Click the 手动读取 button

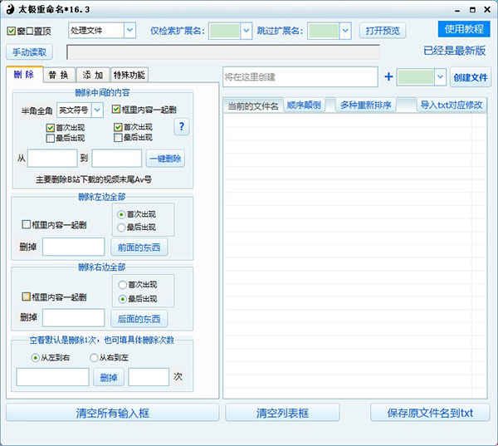[30, 52]
